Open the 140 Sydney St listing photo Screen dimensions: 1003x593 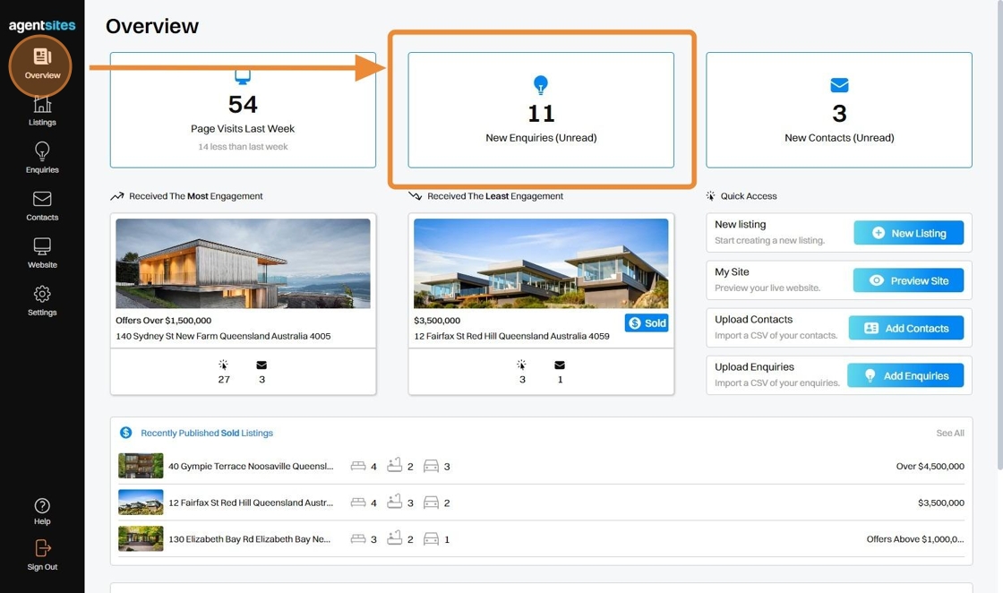tap(243, 263)
